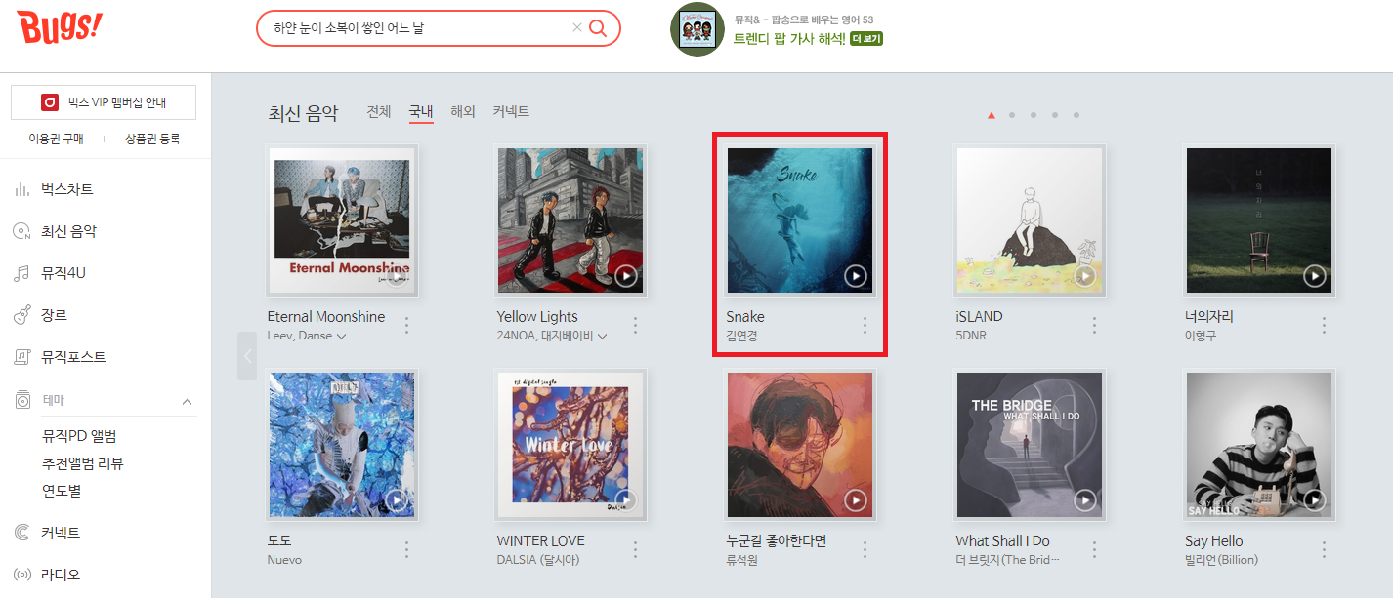Viewport: 1393px width, 598px height.
Task: Select the second carousel page dot
Action: pyautogui.click(x=1011, y=115)
